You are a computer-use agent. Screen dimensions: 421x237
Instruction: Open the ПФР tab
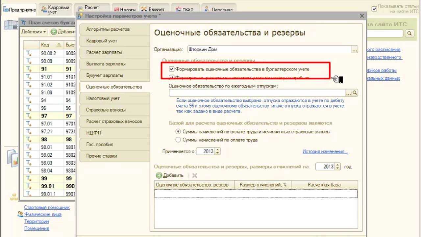point(185,10)
